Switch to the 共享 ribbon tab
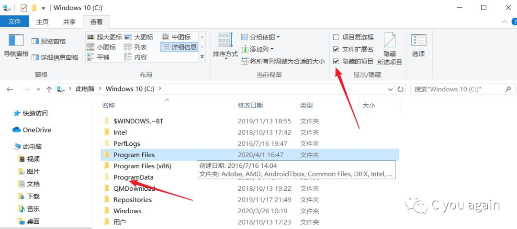The width and height of the screenshot is (517, 229). pos(69,22)
